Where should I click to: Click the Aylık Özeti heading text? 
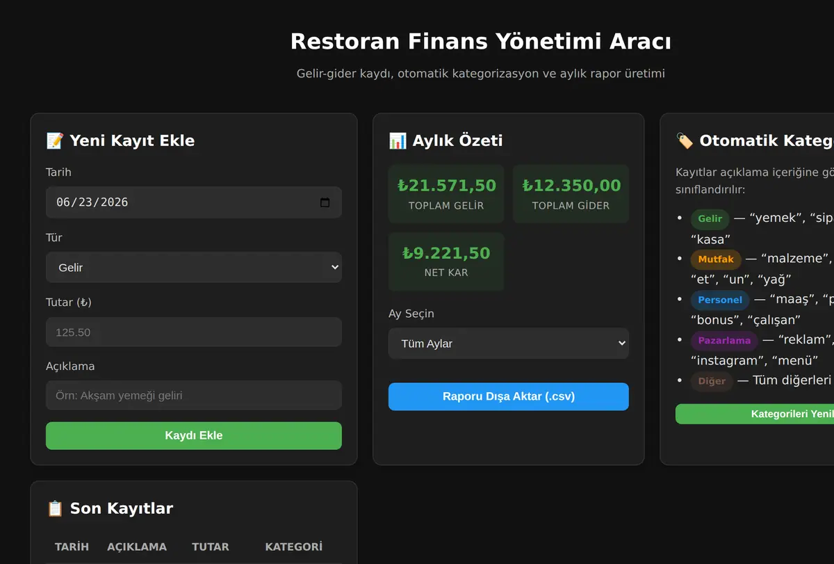tap(457, 140)
